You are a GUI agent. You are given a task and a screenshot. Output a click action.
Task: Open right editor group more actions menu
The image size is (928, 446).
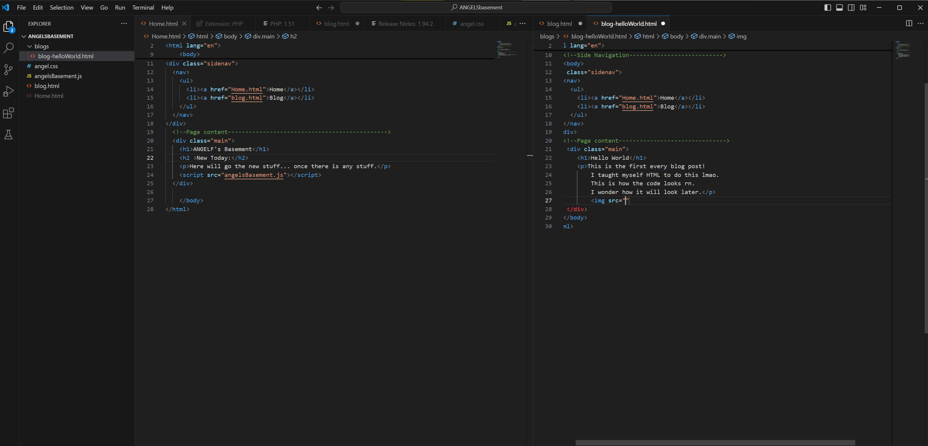[x=920, y=23]
